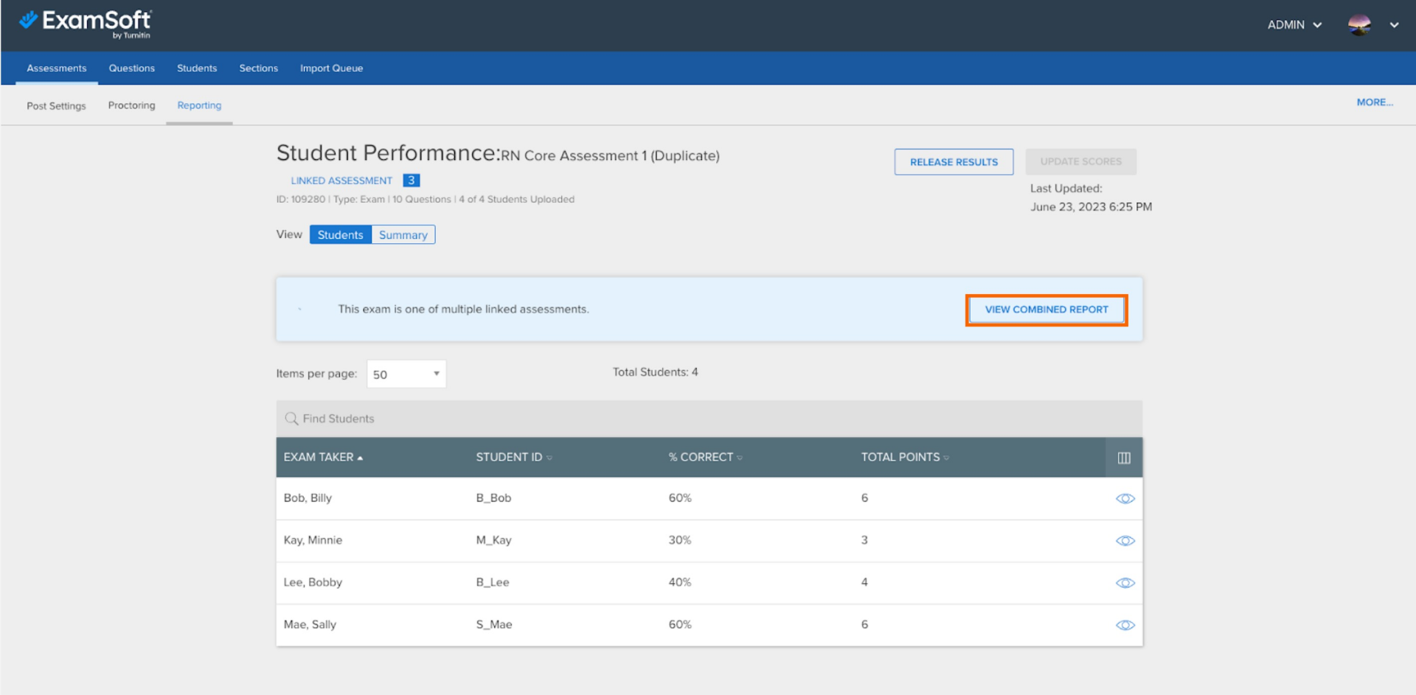The width and height of the screenshot is (1416, 695).
Task: Switch to the Proctoring tab
Action: (131, 105)
